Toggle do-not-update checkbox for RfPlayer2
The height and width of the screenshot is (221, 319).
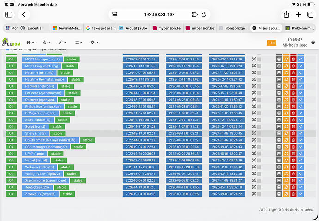[259, 113]
